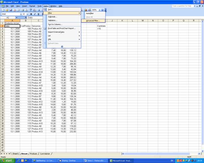
Task: Click the PivotTable report icon
Action: 45,28
